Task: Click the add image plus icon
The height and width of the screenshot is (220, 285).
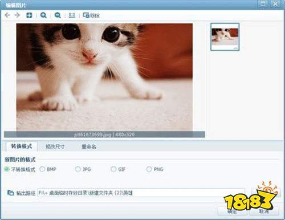Action: click(x=29, y=15)
